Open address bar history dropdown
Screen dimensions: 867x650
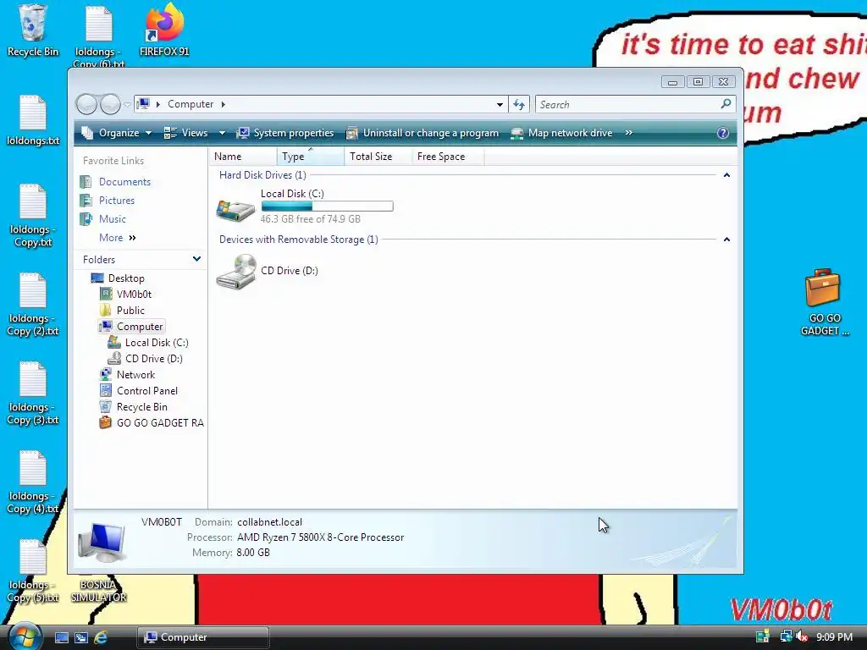pos(500,104)
